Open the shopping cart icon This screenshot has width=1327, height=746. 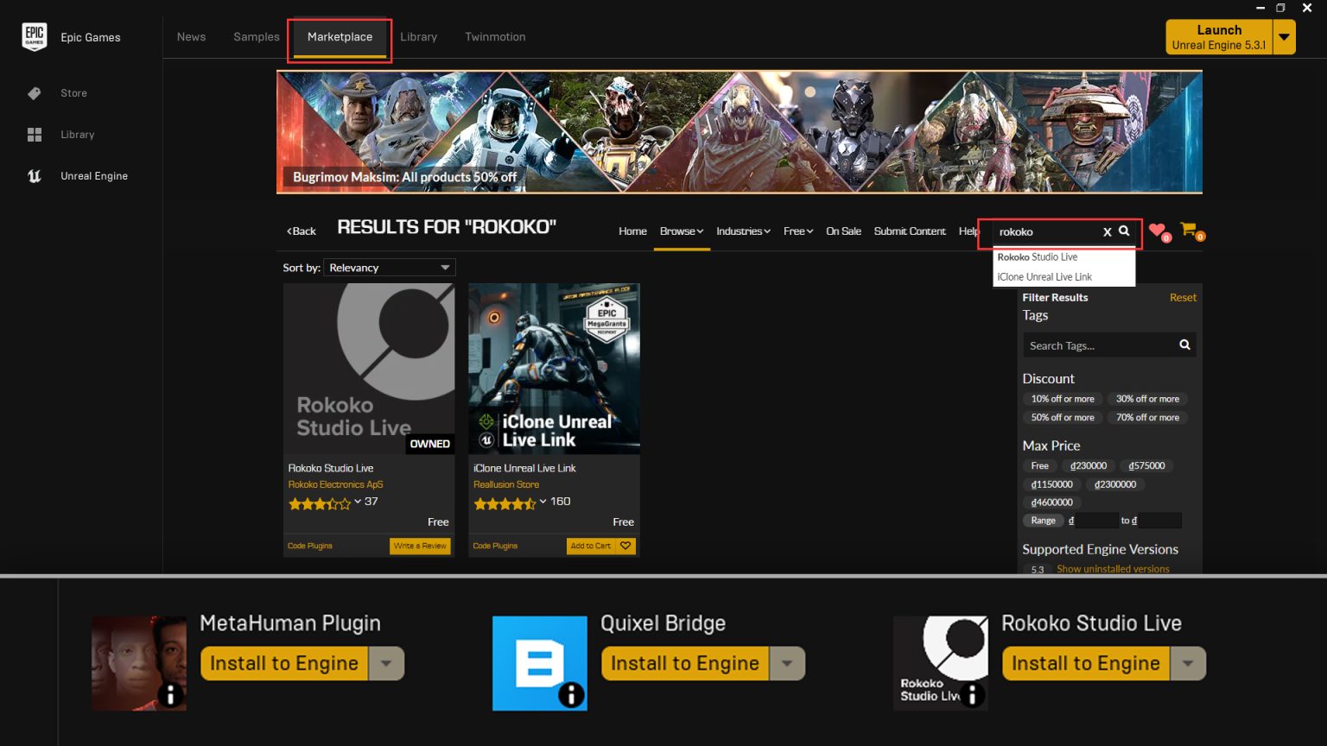1190,231
